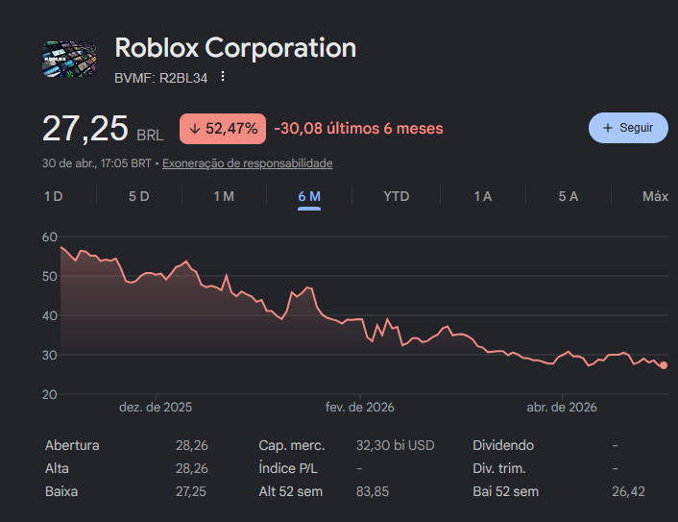
Task: Select the 5 A chart range
Action: (569, 196)
